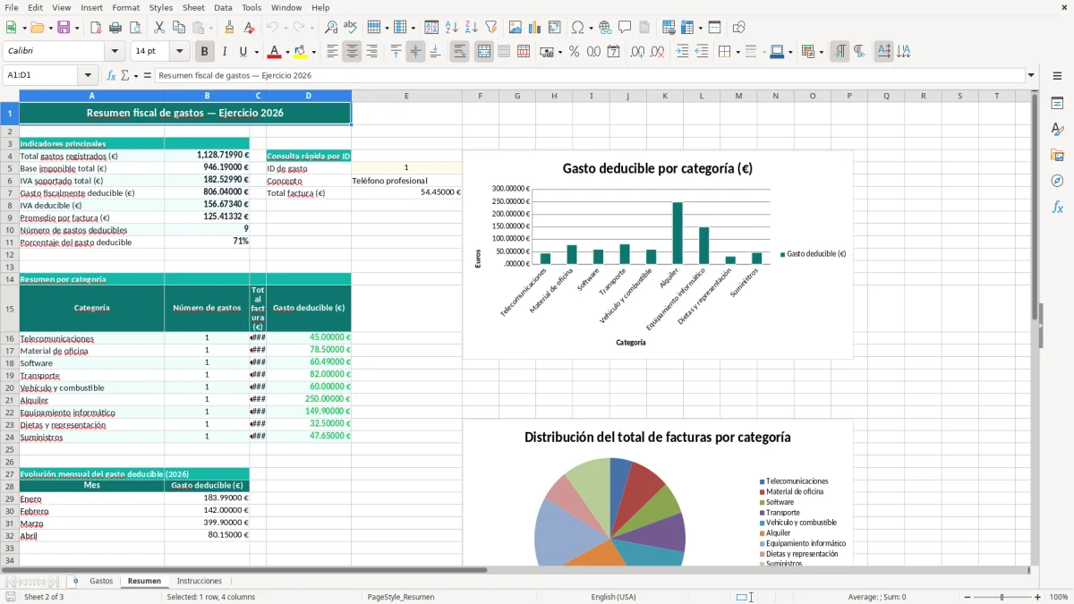Open the sidebar Gallery icon
Image resolution: width=1074 pixels, height=604 pixels.
1057,155
